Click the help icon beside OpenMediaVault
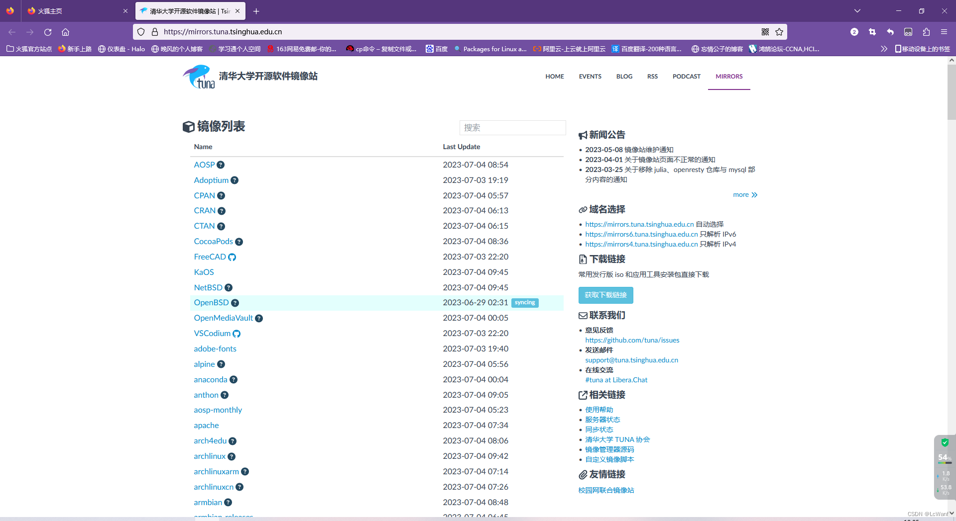The width and height of the screenshot is (956, 521). coord(259,318)
